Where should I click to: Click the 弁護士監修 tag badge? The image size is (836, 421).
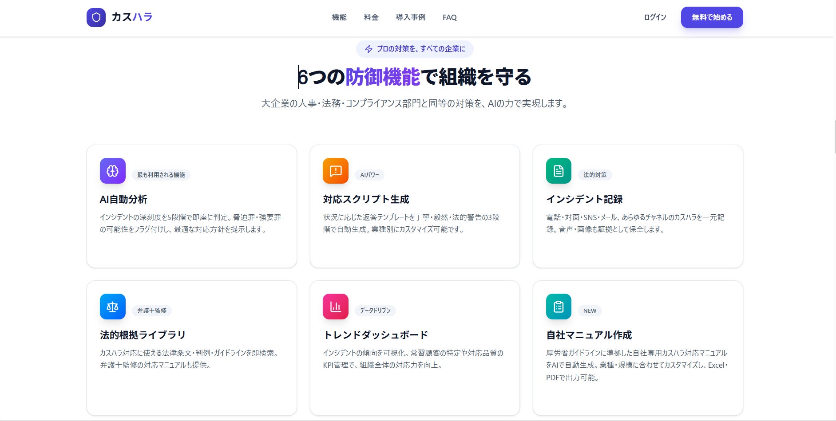click(152, 311)
